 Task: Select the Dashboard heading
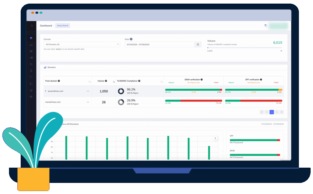pos(46,25)
